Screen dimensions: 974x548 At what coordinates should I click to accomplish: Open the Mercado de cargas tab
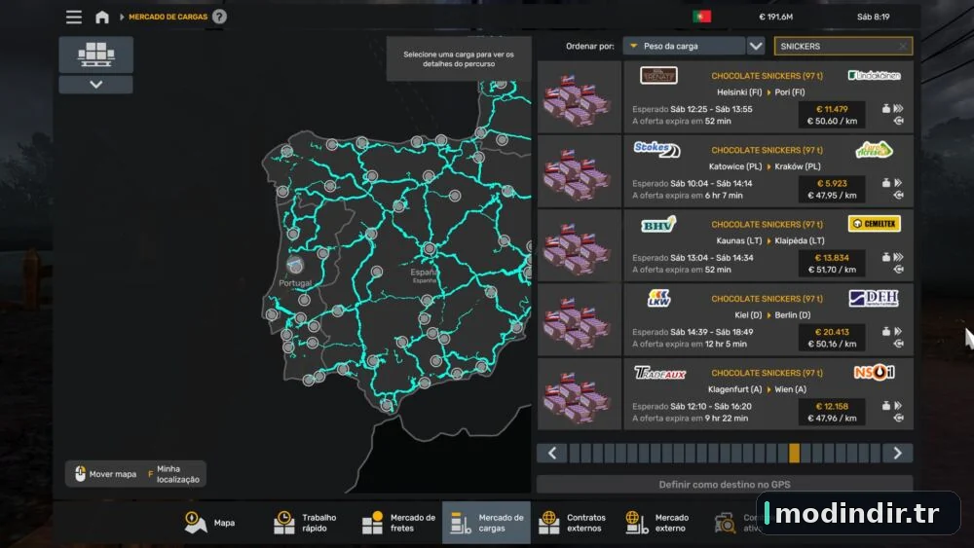[x=486, y=523]
